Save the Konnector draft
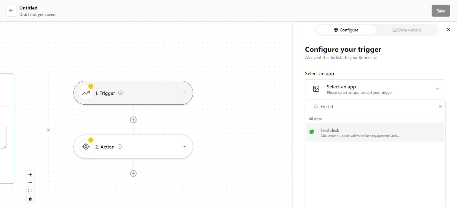 pyautogui.click(x=441, y=11)
